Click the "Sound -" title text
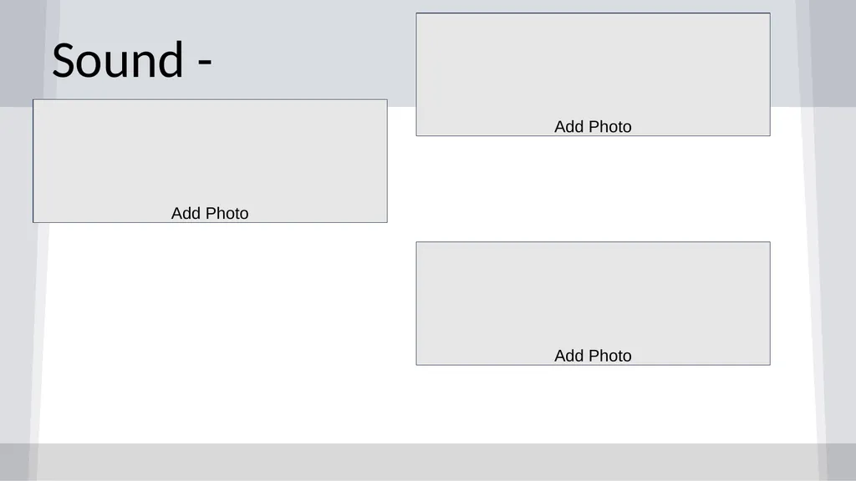This screenshot has width=856, height=481. pos(131,60)
